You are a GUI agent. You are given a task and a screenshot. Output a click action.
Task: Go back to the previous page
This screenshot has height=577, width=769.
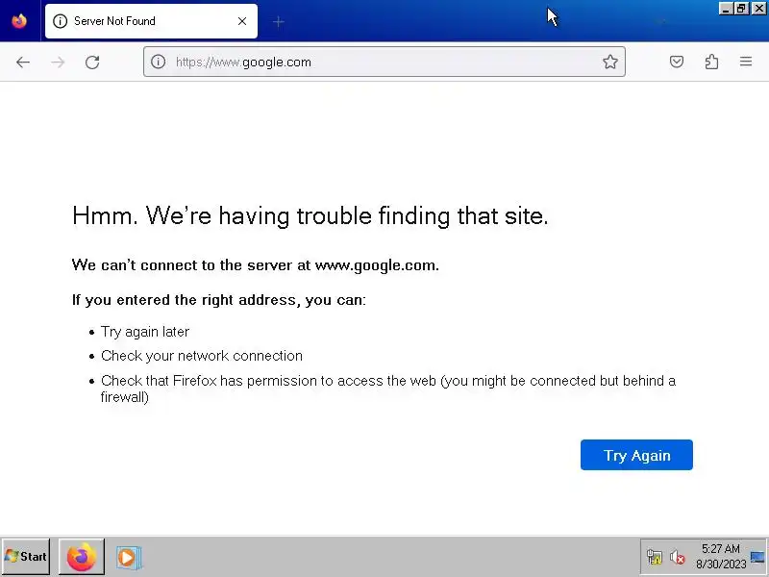click(23, 63)
